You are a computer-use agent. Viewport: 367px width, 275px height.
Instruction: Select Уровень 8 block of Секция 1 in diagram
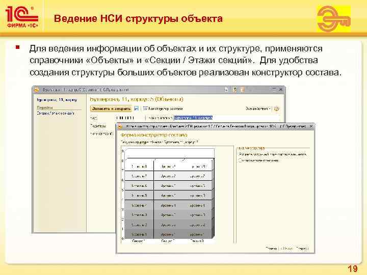tap(139, 166)
